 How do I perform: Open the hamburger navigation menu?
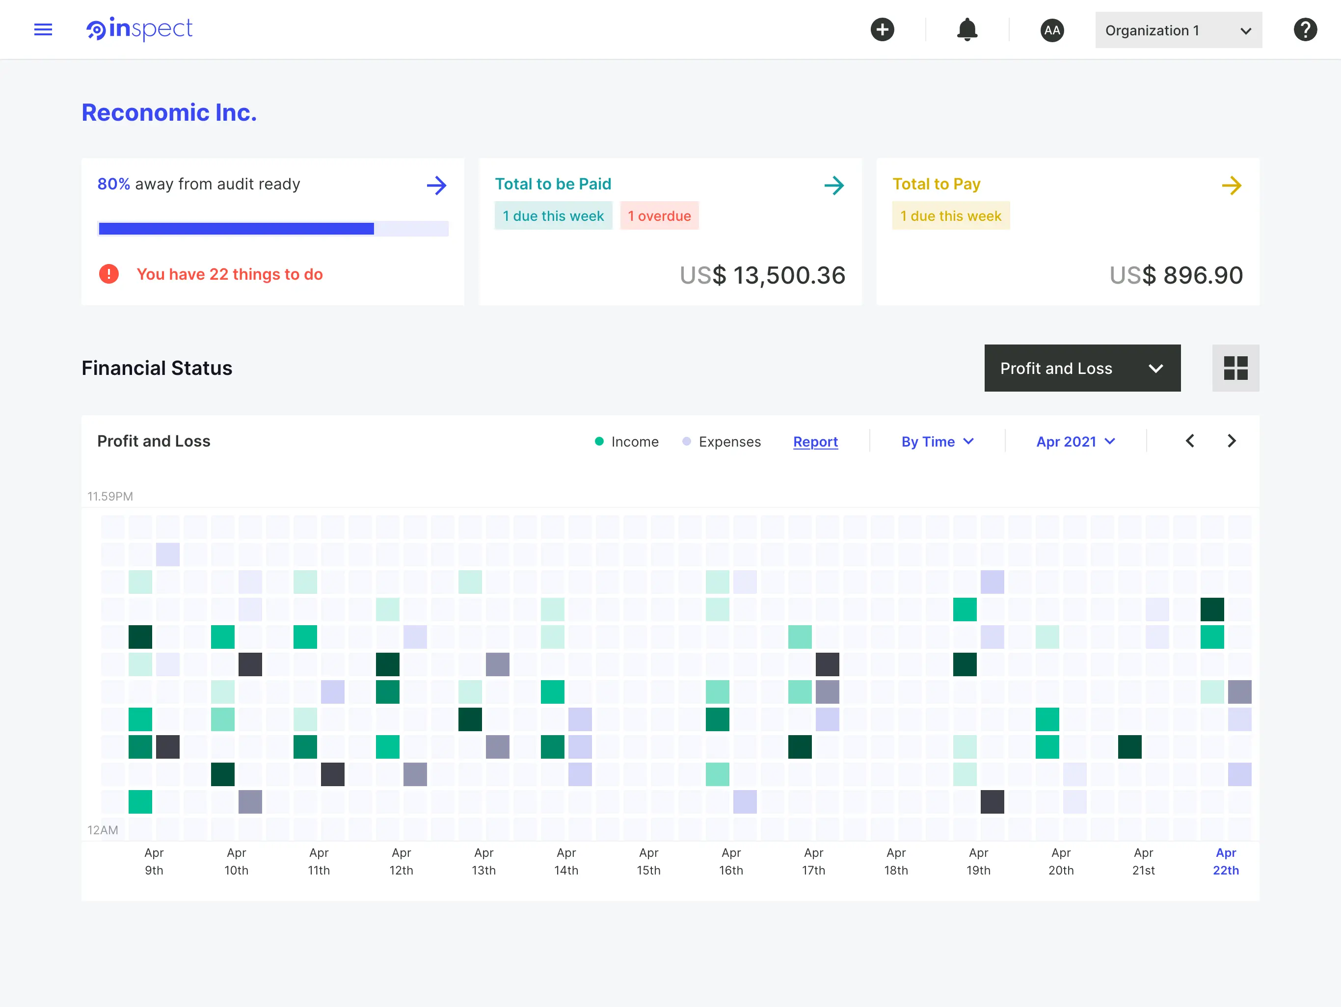coord(43,30)
